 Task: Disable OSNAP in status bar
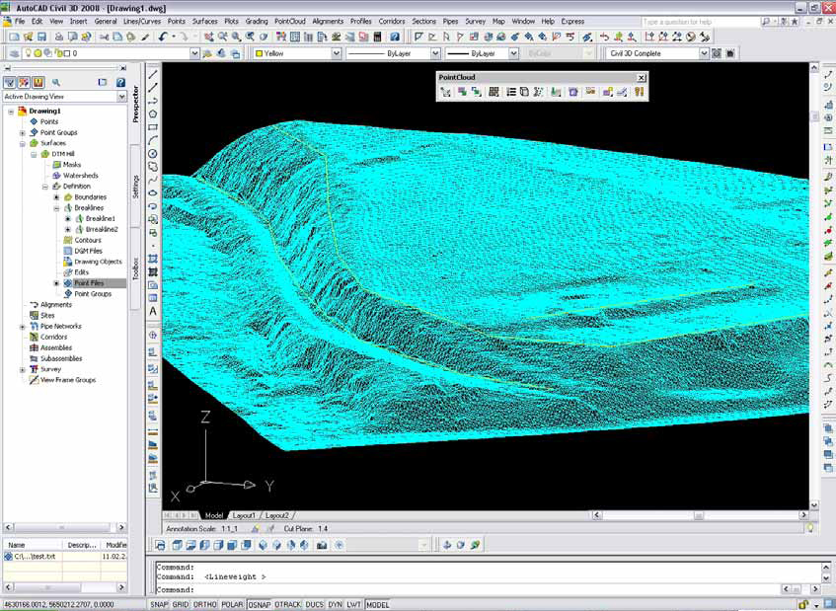260,605
